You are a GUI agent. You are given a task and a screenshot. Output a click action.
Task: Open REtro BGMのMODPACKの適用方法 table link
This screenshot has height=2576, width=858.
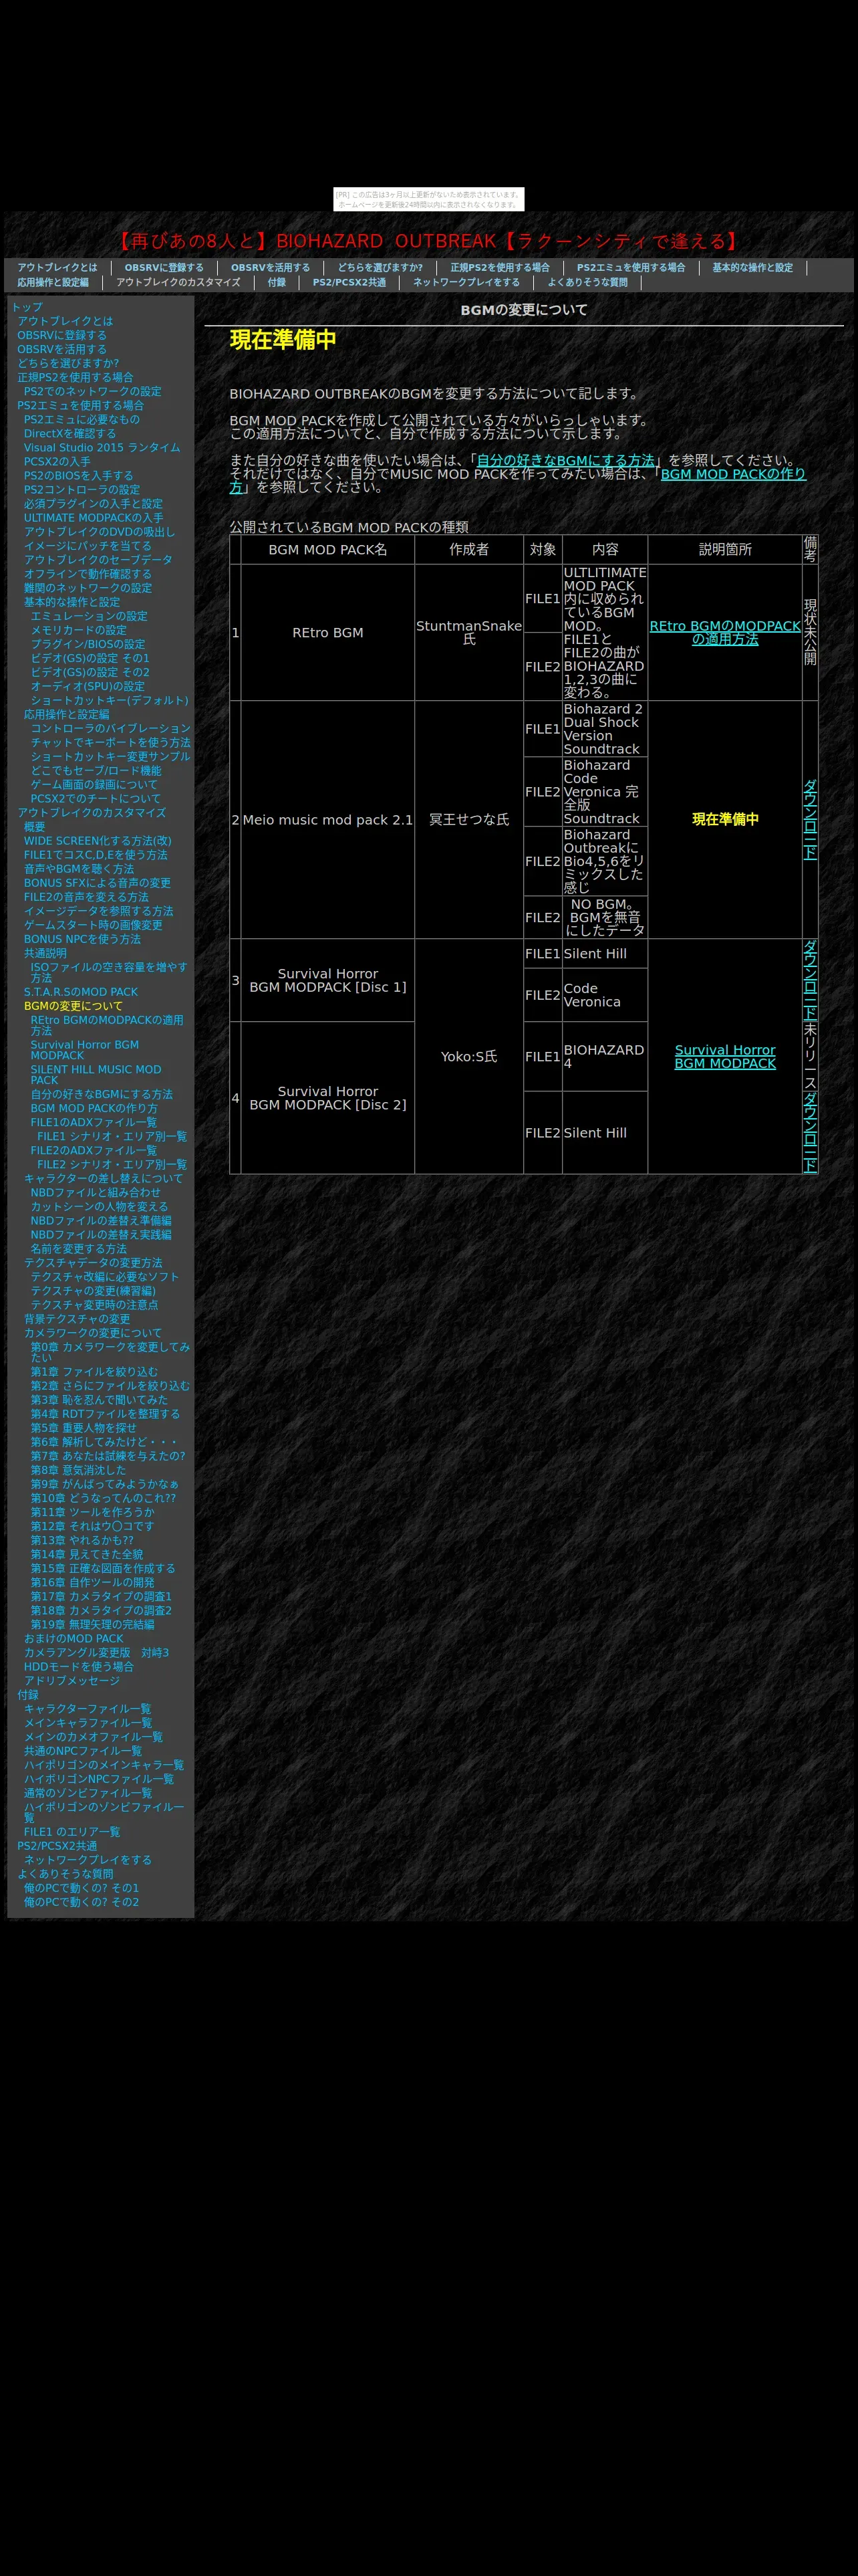[725, 633]
